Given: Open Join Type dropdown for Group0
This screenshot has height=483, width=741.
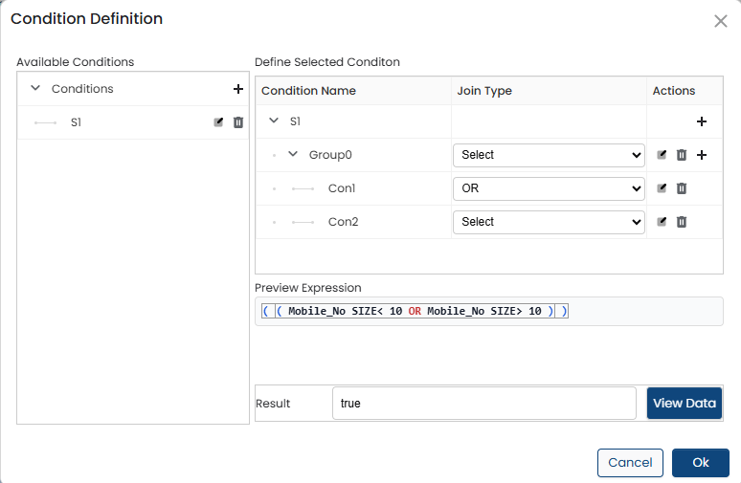Looking at the screenshot, I should tap(549, 155).
